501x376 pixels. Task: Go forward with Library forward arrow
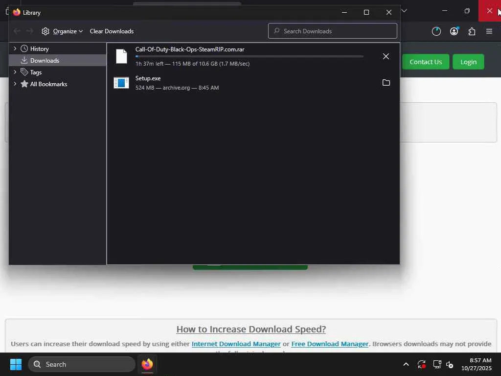(x=30, y=31)
